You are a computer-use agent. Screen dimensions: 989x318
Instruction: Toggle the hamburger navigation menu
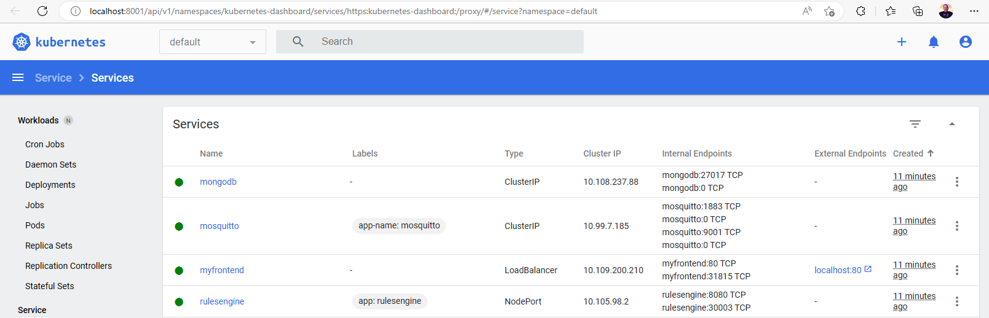click(x=18, y=77)
